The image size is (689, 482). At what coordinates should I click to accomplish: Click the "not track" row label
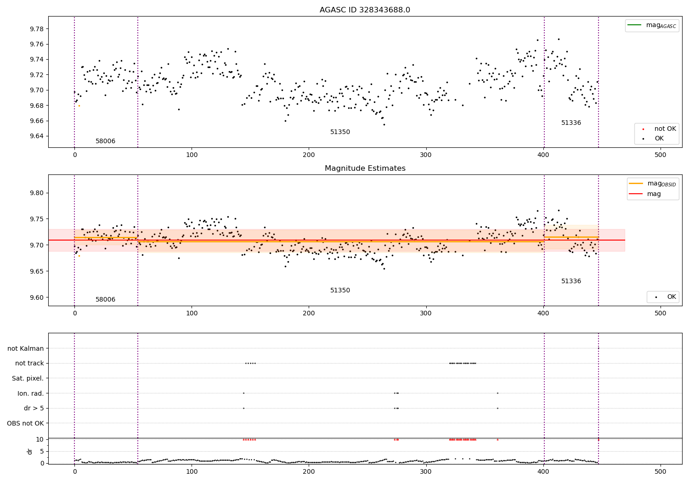click(x=29, y=364)
